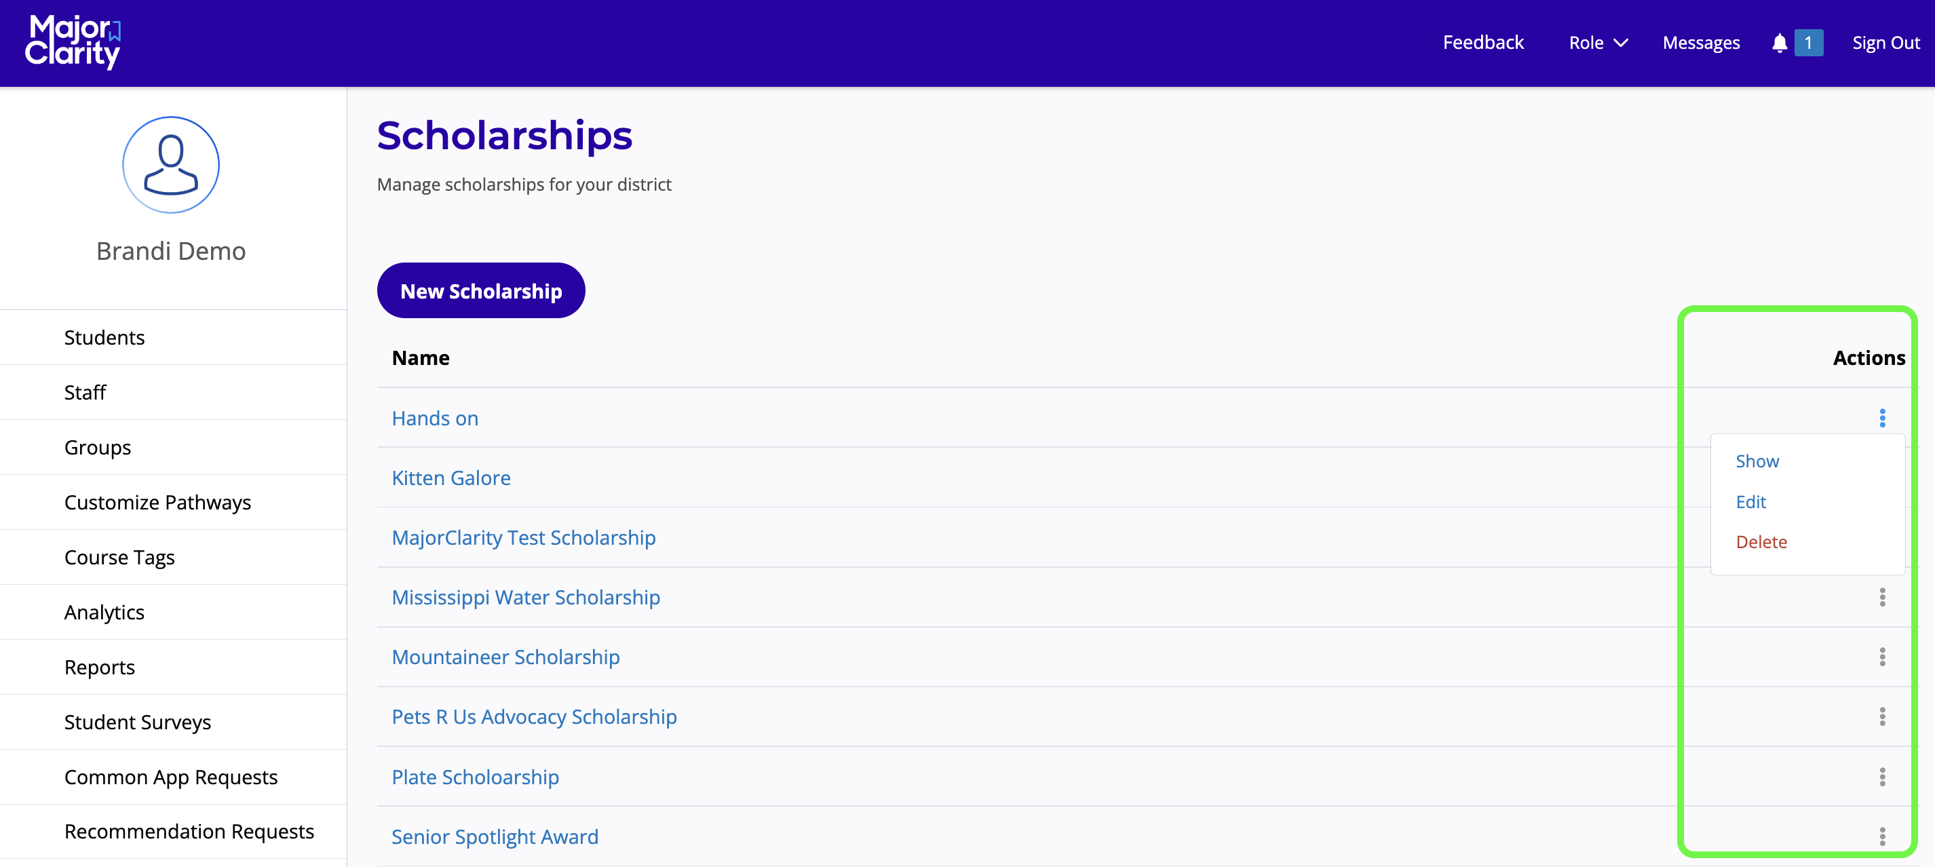1935x867 pixels.
Task: Click the New Scholarship button
Action: [481, 291]
